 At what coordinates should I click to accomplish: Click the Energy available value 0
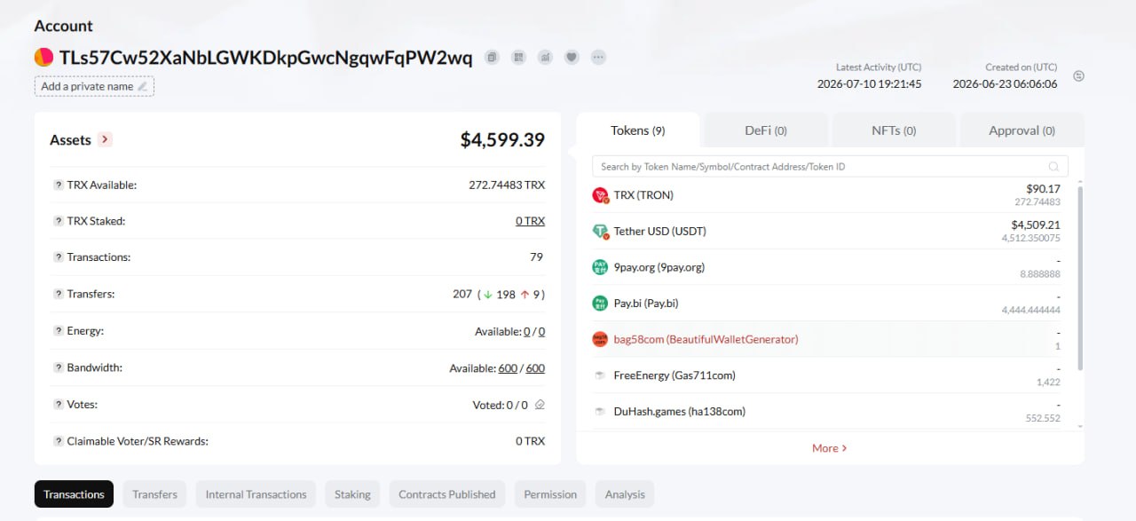526,331
